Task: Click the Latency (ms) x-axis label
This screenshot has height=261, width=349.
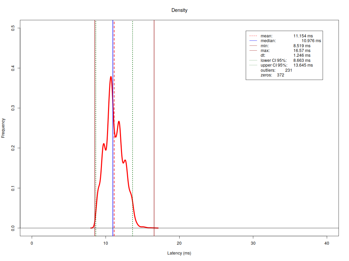Action: tap(179, 253)
